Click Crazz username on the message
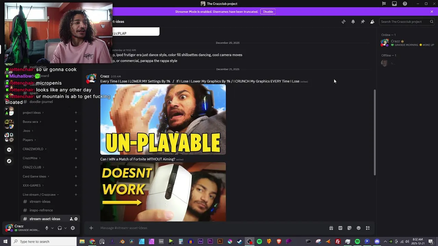The height and width of the screenshot is (246, 438). pyautogui.click(x=105, y=76)
